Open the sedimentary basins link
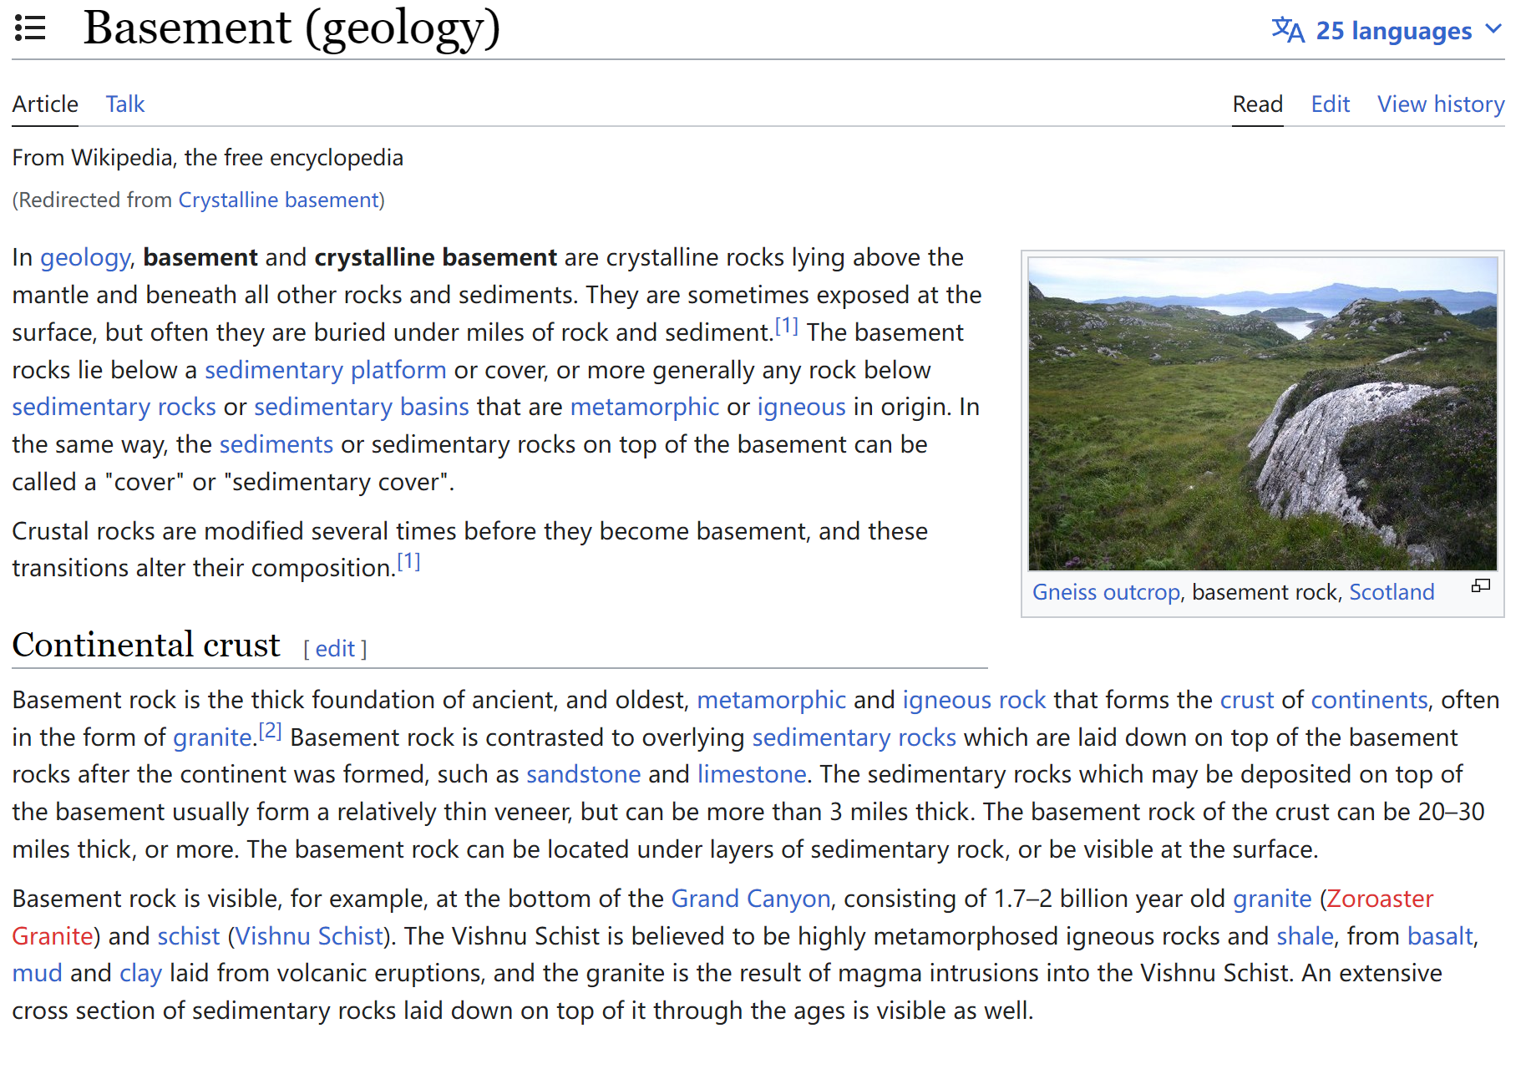Viewport: 1531px width, 1074px height. coord(362,407)
